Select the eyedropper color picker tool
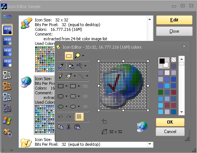Image resolution: width=197 pixels, height=153 pixels. coord(61,66)
